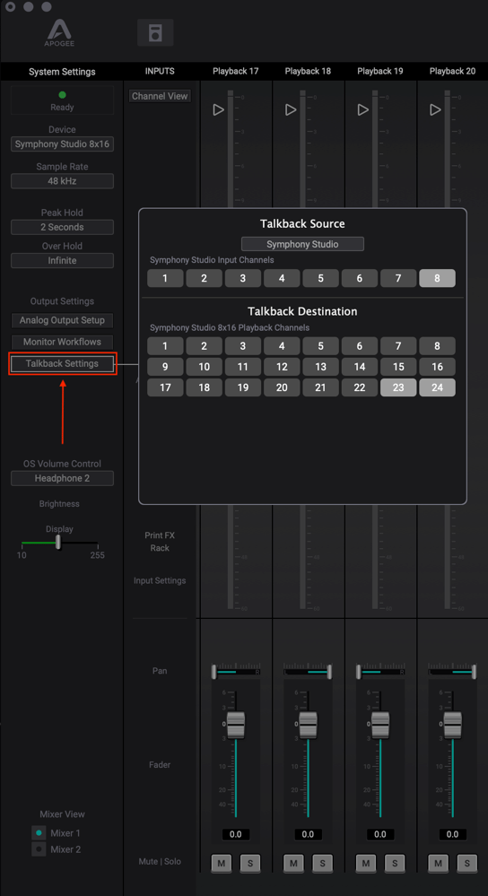Select talkback source input channel 3

[x=243, y=278]
